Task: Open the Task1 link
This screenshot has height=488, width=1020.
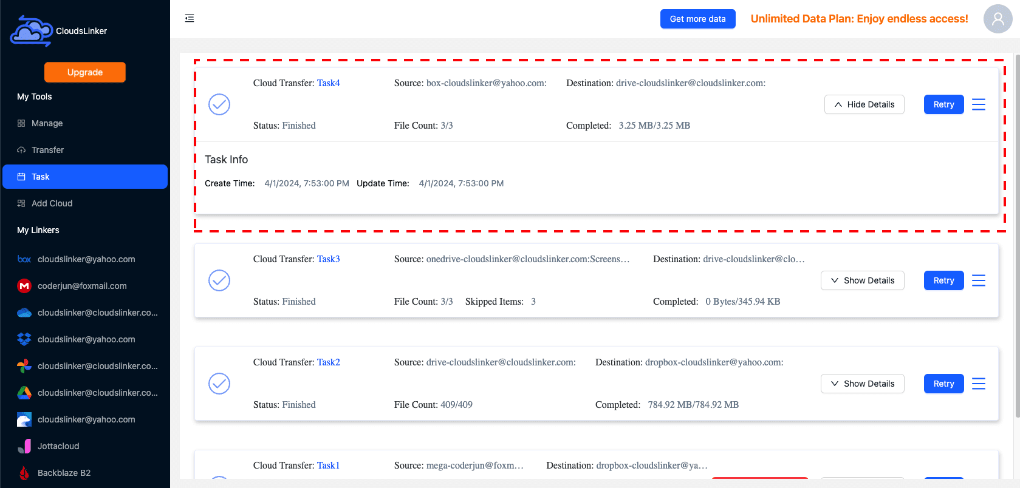Action: (328, 466)
